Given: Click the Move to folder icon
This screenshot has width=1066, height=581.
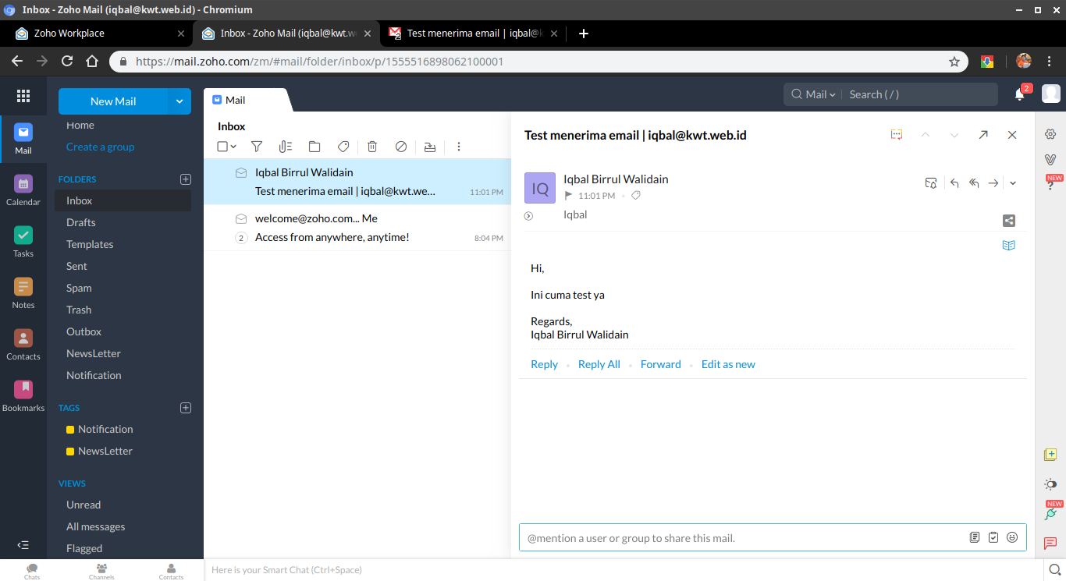Looking at the screenshot, I should [314, 147].
